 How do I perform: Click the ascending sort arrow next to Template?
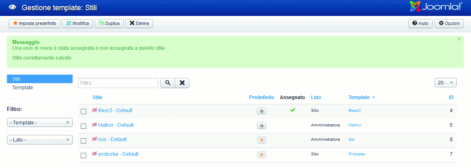(x=373, y=97)
